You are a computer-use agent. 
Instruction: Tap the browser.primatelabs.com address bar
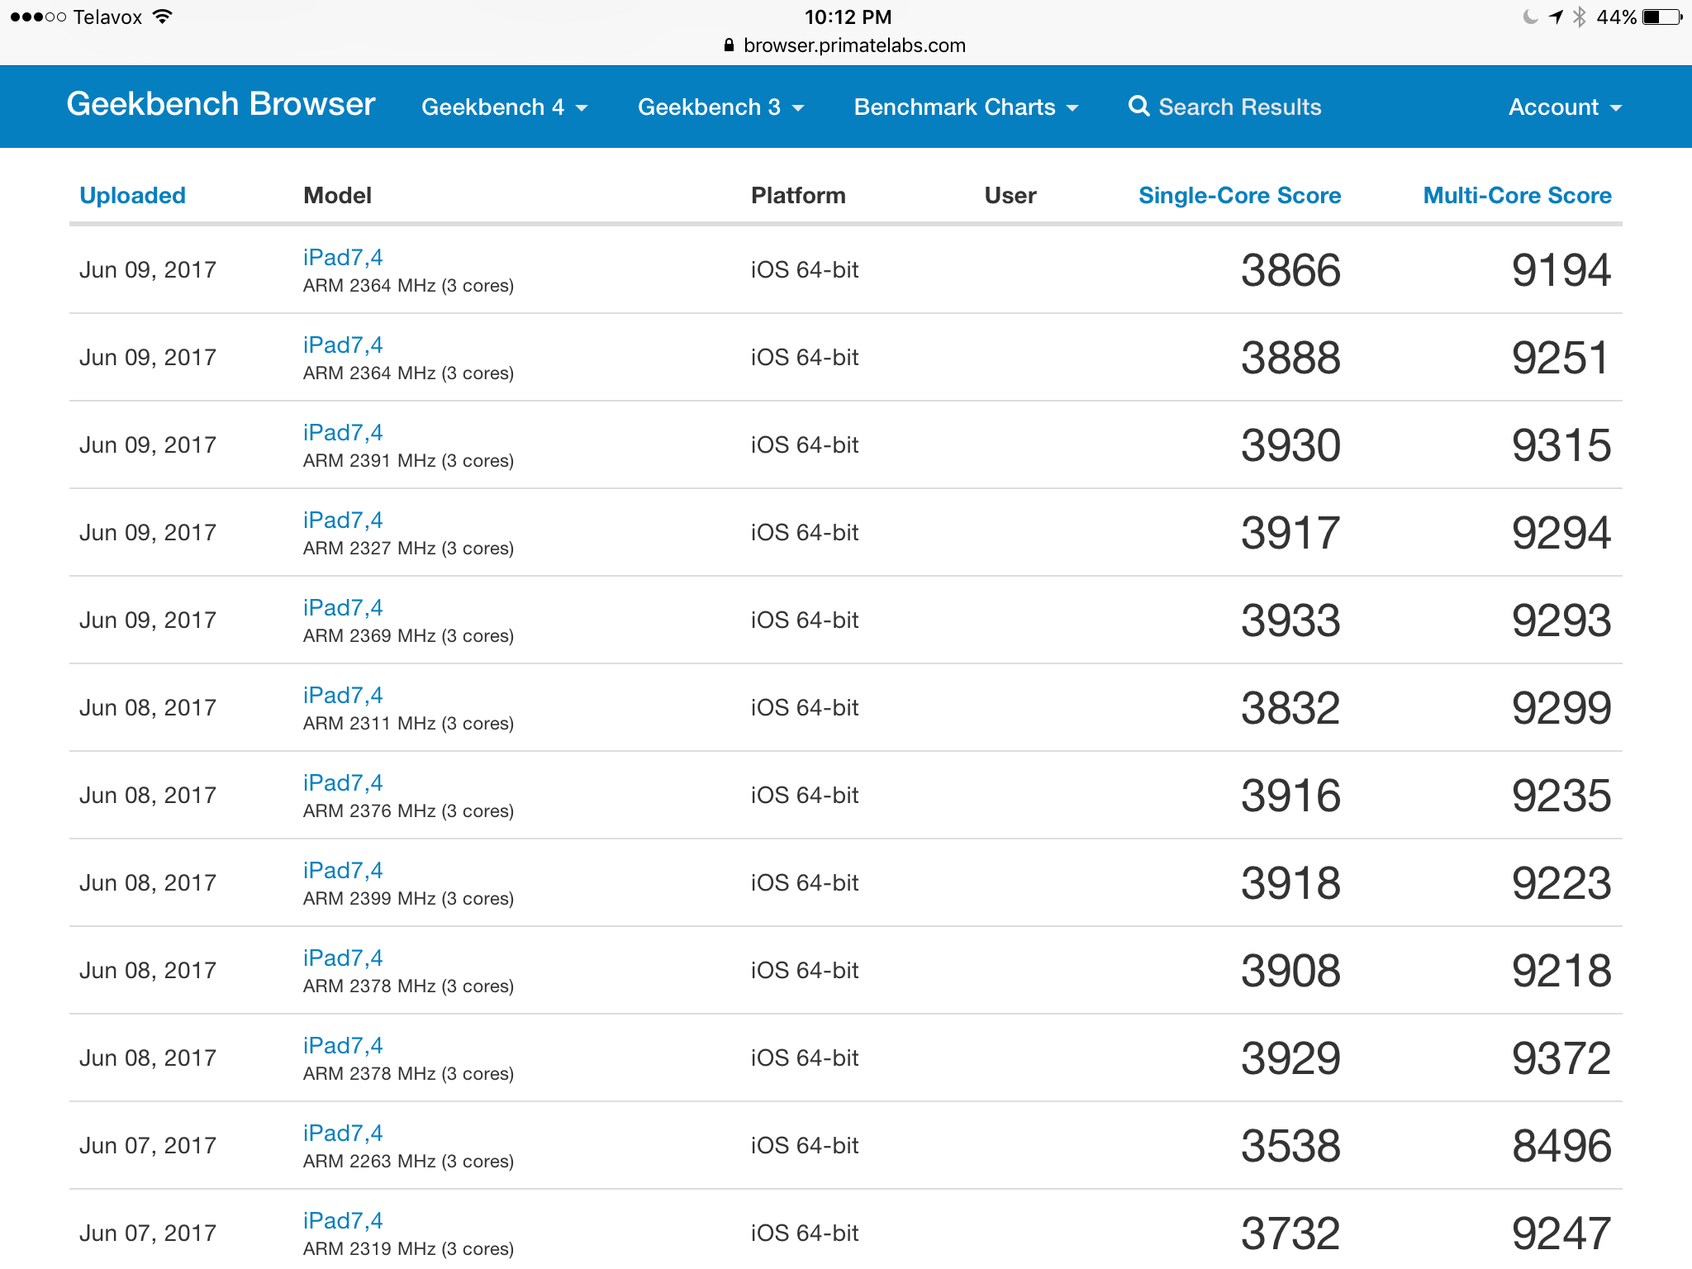point(846,45)
